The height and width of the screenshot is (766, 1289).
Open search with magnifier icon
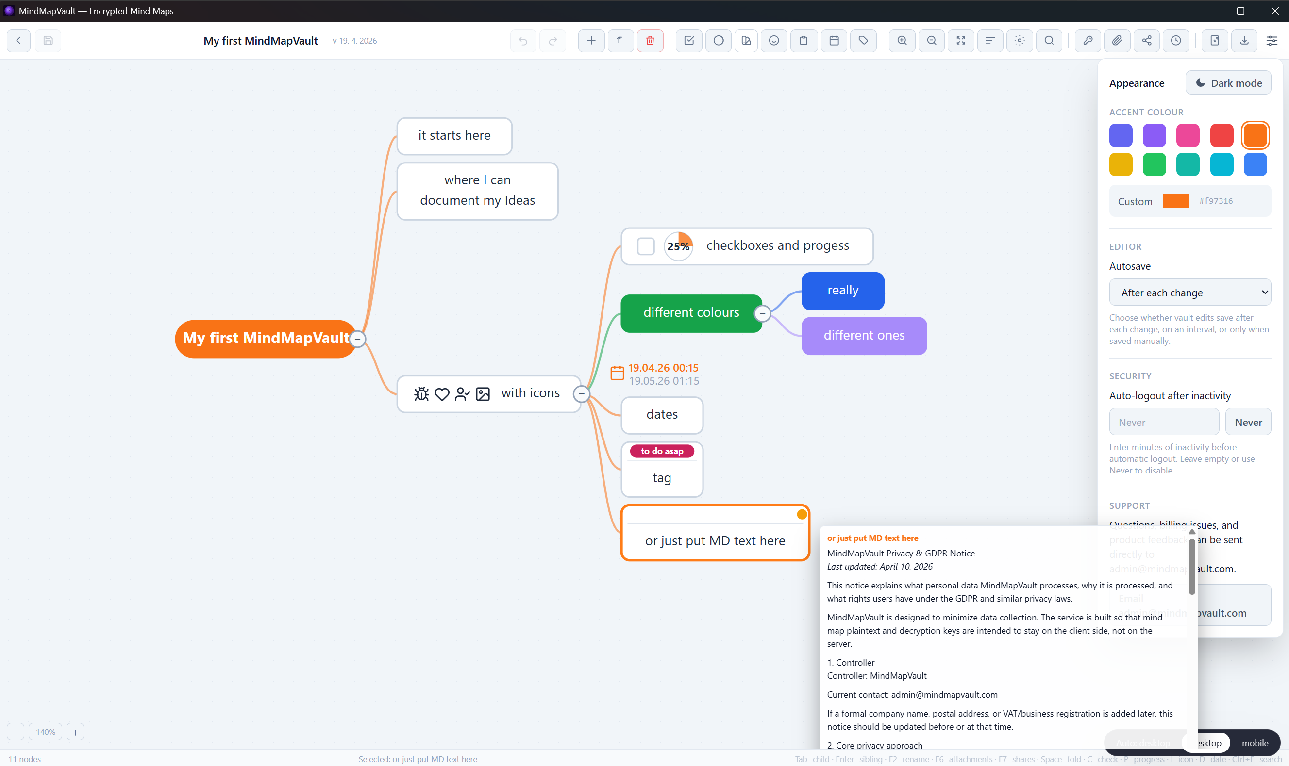tap(1049, 40)
